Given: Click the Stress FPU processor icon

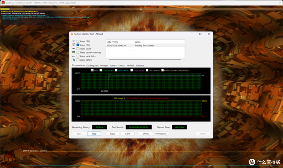Looking at the screenshot, I should pyautogui.click(x=74, y=45).
